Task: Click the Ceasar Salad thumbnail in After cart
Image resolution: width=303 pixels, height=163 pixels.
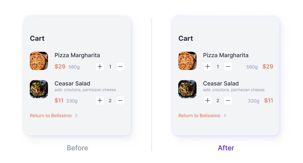Action: point(187,89)
